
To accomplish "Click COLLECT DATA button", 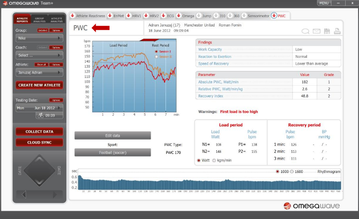I will pyautogui.click(x=39, y=132).
